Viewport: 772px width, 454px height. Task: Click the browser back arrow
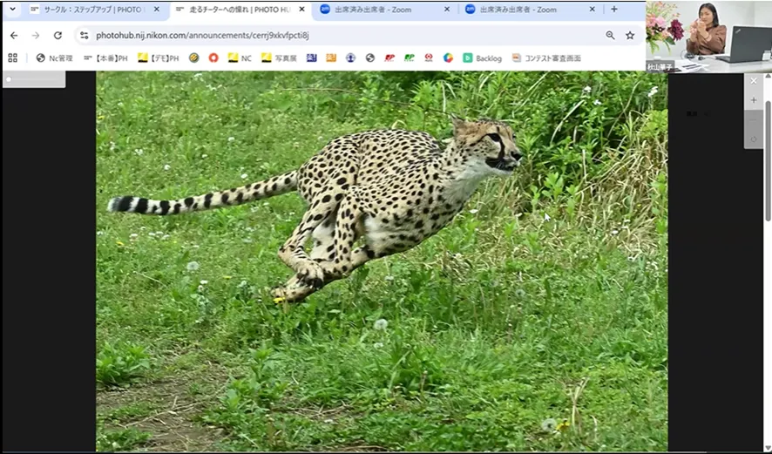(13, 36)
